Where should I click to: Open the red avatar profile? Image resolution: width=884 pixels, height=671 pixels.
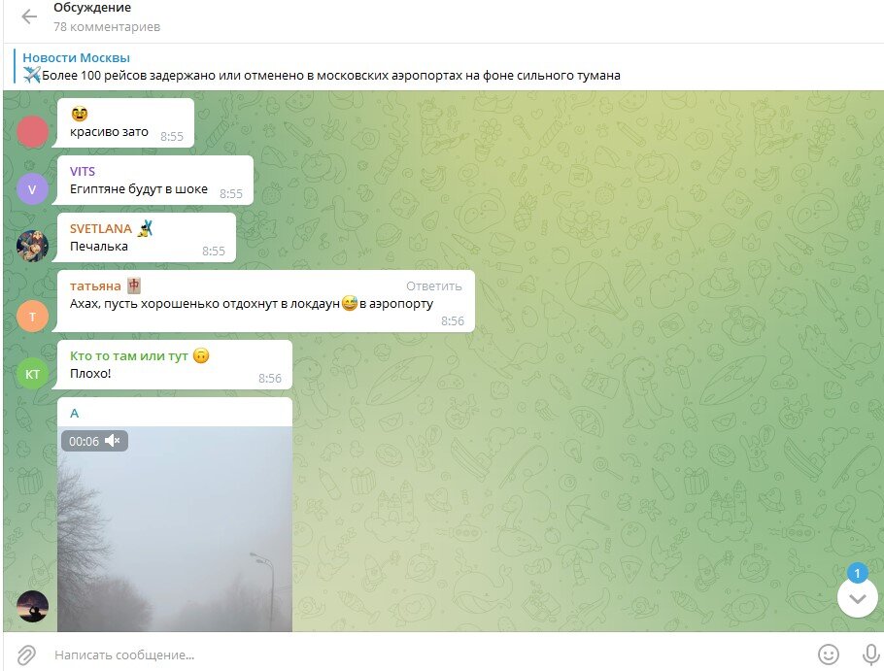point(32,131)
